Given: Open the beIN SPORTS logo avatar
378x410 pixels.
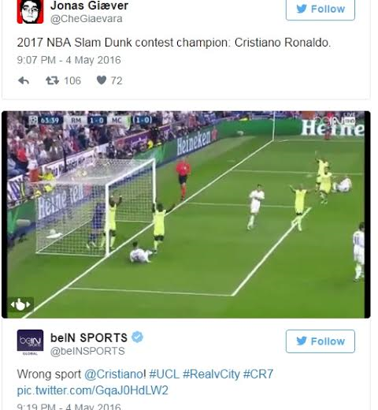Looking at the screenshot, I should click(30, 341).
